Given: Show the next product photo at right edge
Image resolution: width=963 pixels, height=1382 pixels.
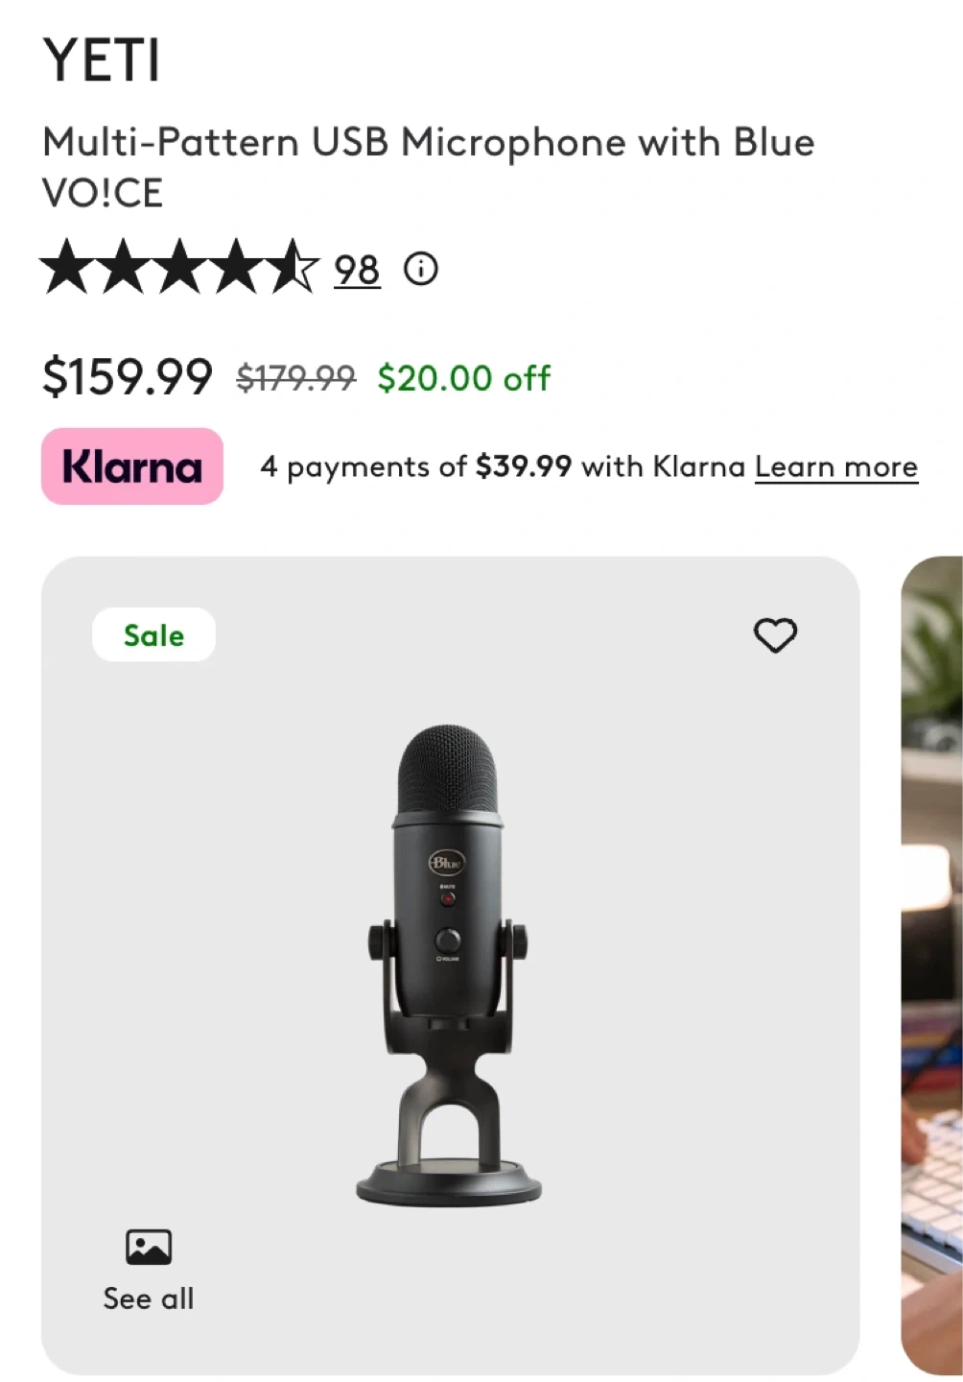Looking at the screenshot, I should point(932,960).
